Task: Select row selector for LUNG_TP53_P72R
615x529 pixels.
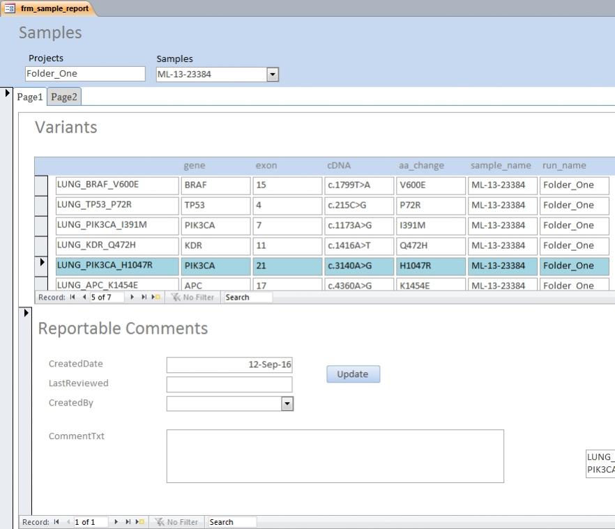Action: [41, 206]
